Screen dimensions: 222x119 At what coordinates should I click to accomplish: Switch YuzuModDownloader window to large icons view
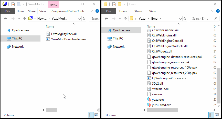(96, 115)
